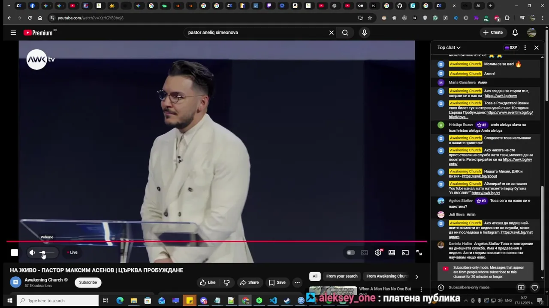Toggle closed captions CC button
Image resolution: width=549 pixels, height=308 pixels.
364,252
